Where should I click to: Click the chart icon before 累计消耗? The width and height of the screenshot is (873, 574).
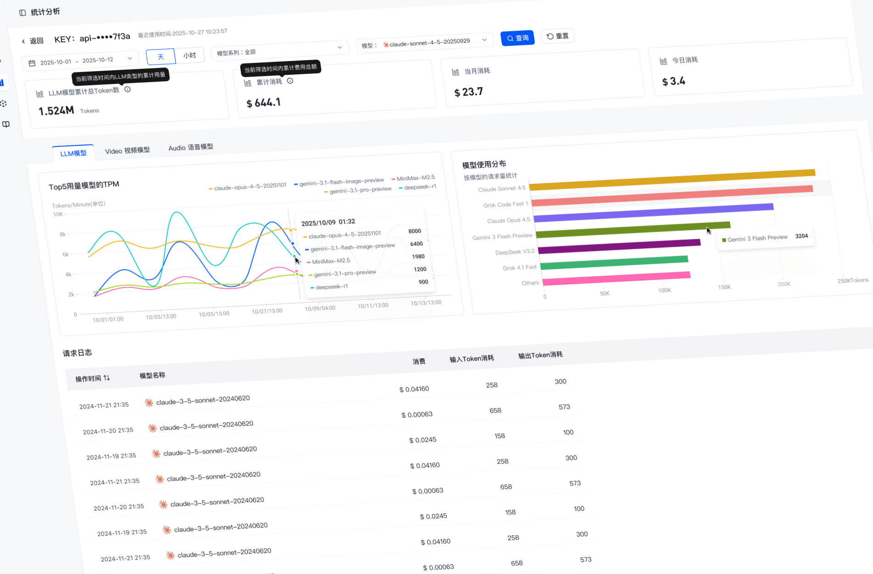(248, 83)
